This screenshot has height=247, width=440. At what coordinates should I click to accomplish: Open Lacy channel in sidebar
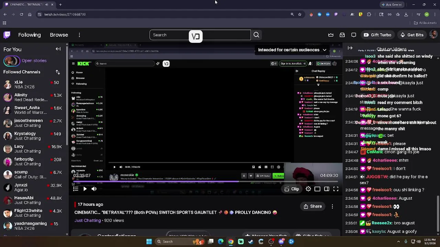(34, 149)
